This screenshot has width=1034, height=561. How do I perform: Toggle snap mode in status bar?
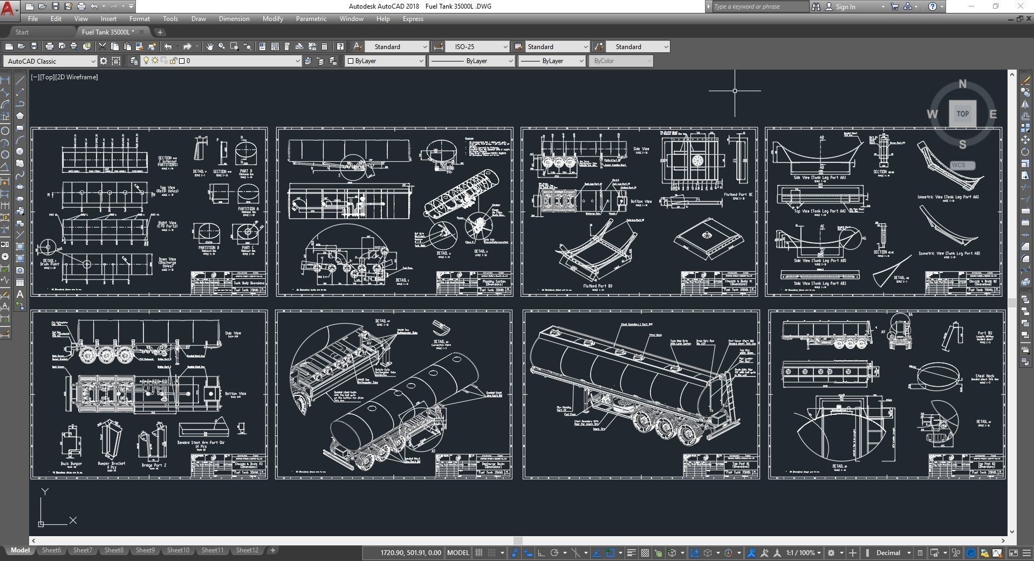tap(491, 553)
